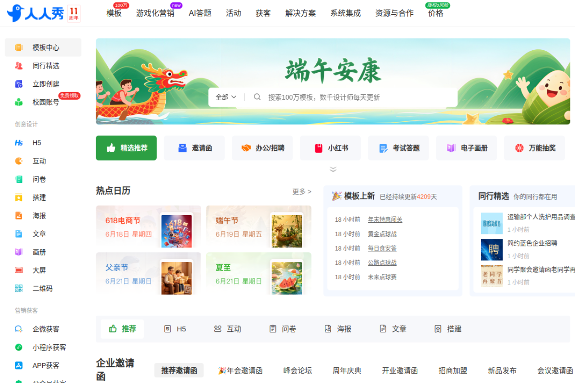Click the 文章 sidebar icon

[18, 234]
